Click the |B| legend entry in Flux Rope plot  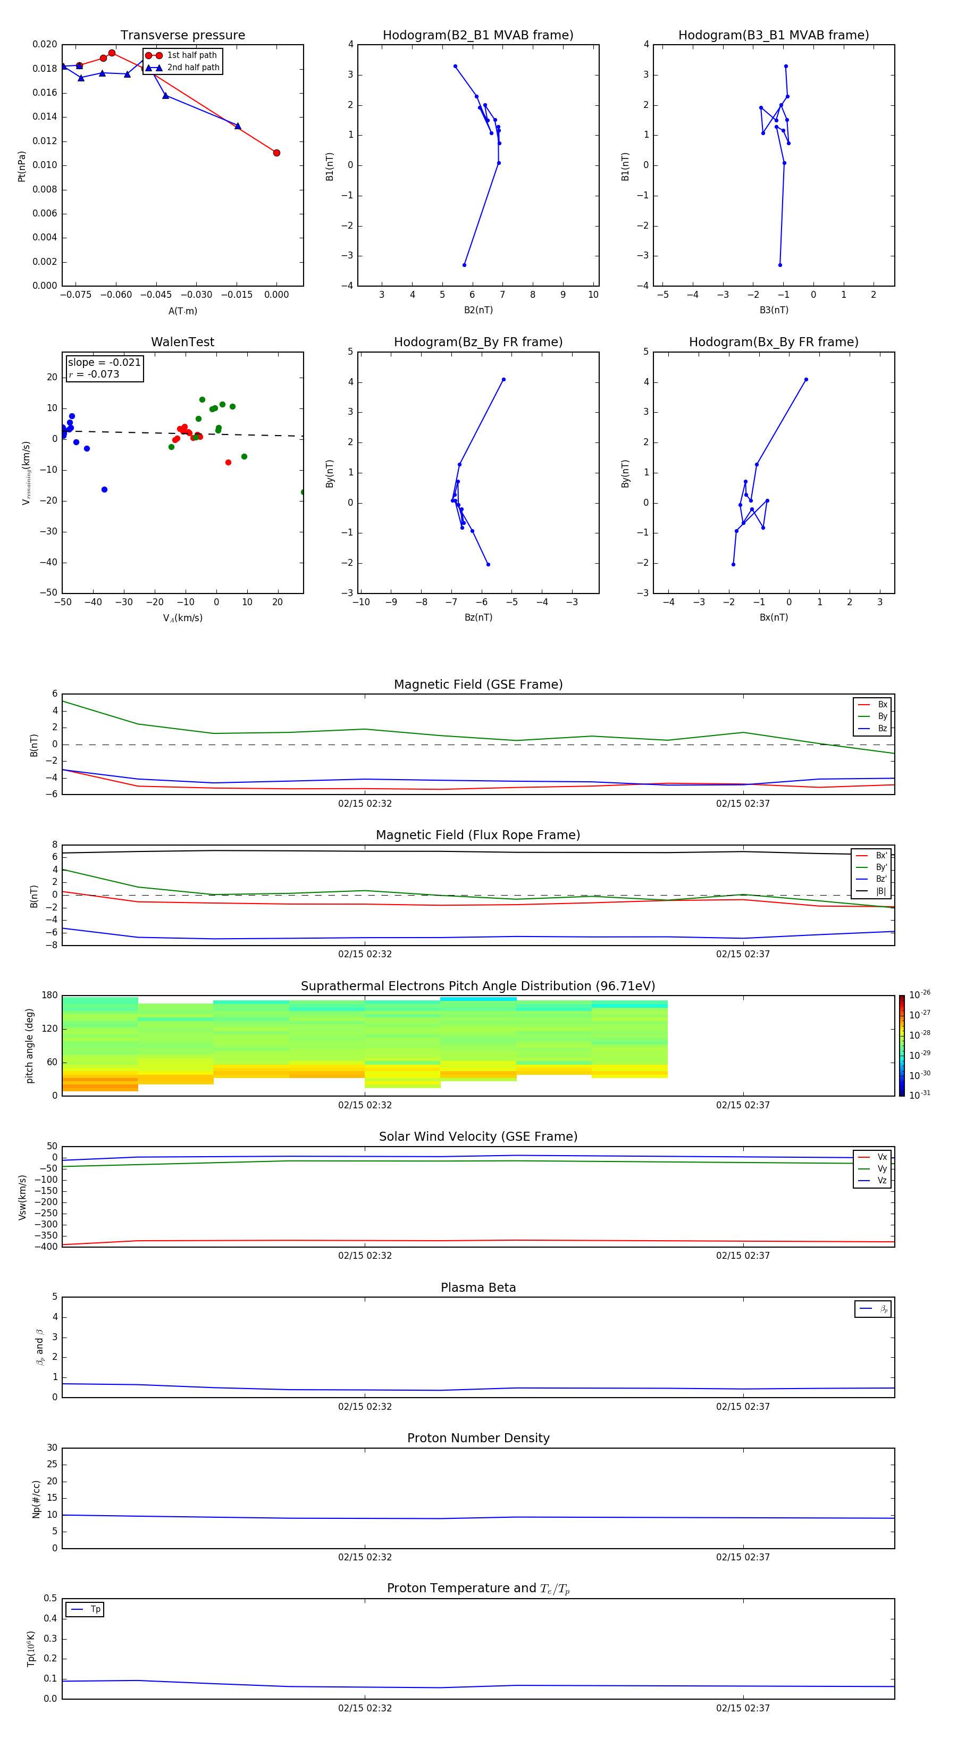pyautogui.click(x=872, y=891)
